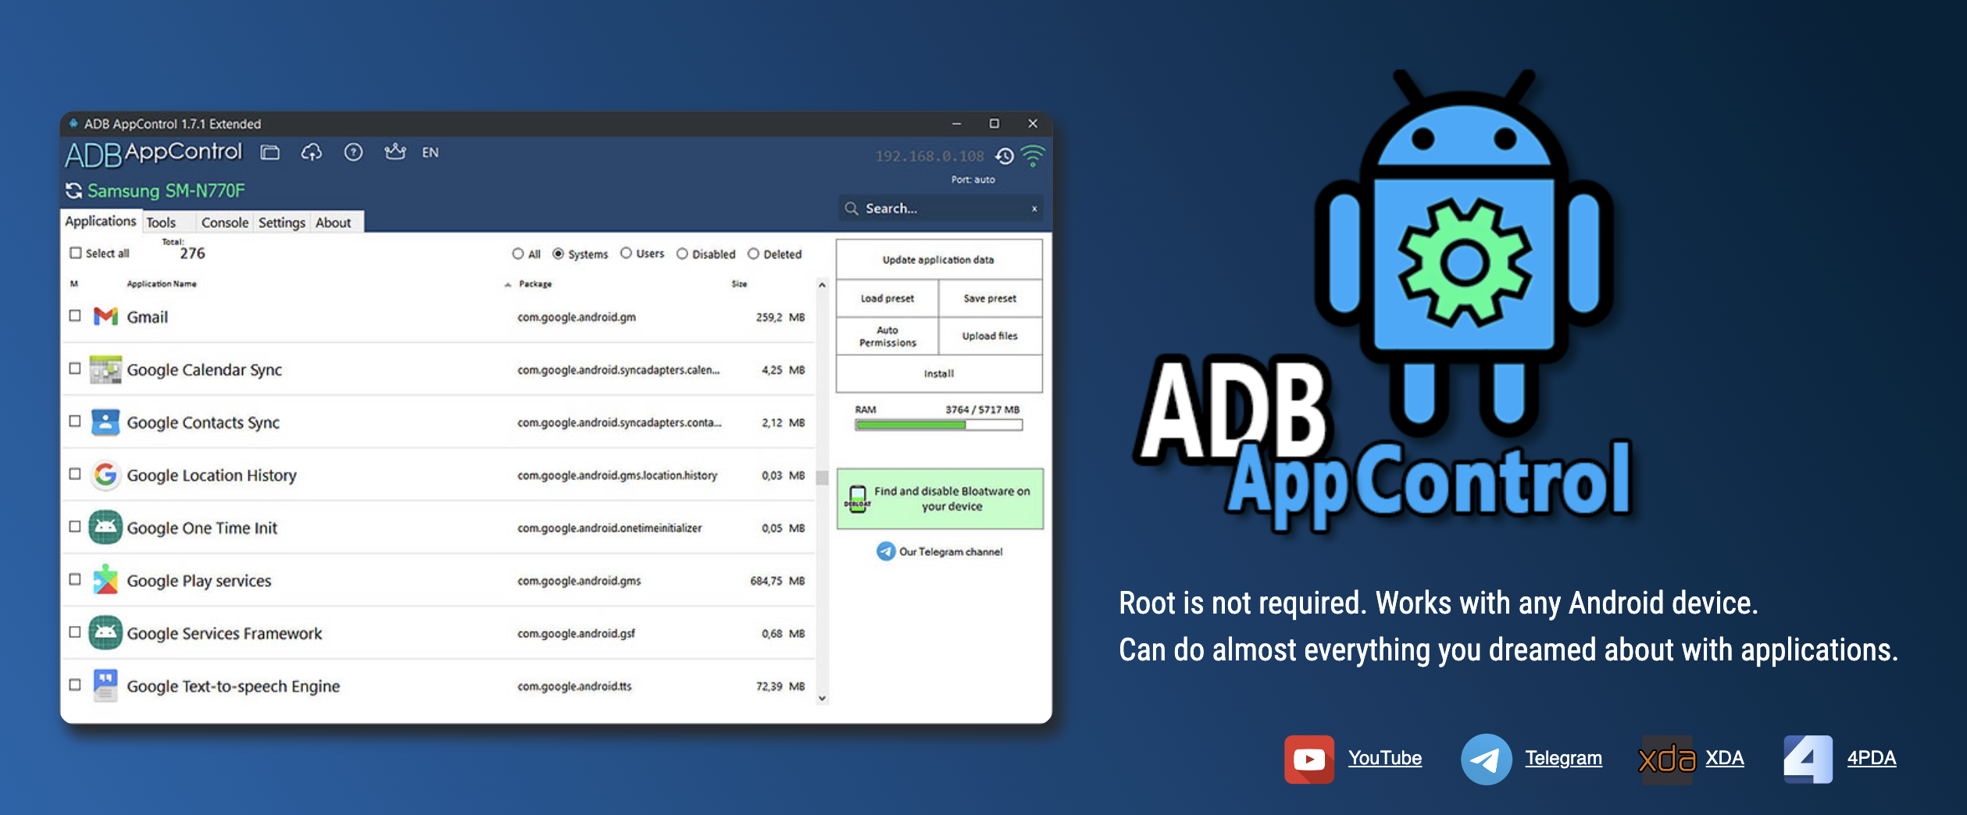
Task: Check the Gmail app checkbox
Action: 75,316
